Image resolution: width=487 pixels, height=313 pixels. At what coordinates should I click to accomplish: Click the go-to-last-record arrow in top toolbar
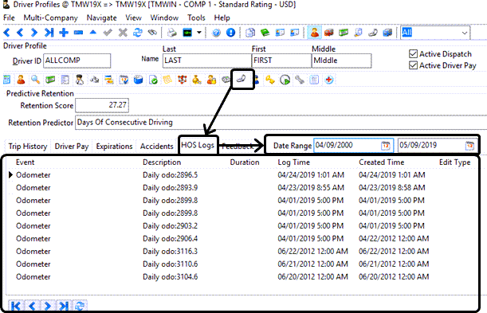[49, 33]
